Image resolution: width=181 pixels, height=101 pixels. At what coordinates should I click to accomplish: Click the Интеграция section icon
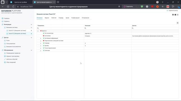pyautogui.click(x=3, y=24)
